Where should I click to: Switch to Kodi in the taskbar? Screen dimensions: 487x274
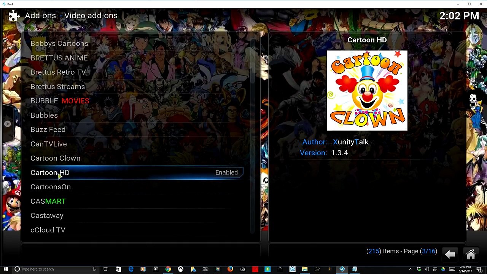tap(342, 269)
